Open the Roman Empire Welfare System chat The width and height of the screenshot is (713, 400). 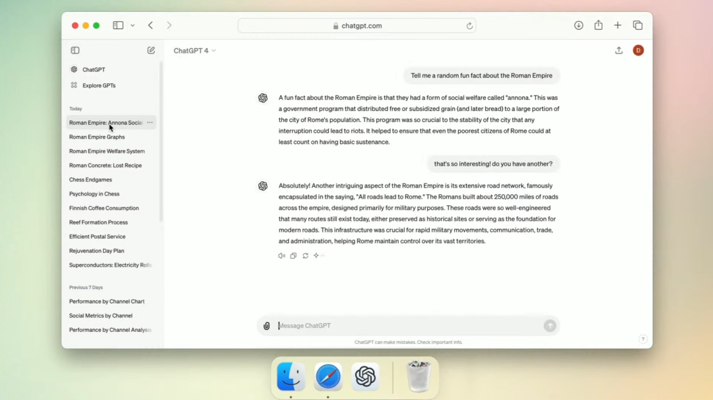pyautogui.click(x=107, y=151)
